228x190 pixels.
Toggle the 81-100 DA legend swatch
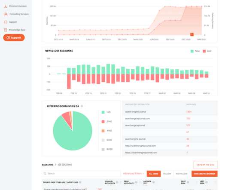pyautogui.click(x=103, y=149)
